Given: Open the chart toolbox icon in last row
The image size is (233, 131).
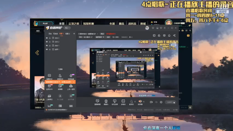Looking at the screenshot, I should [50, 106].
